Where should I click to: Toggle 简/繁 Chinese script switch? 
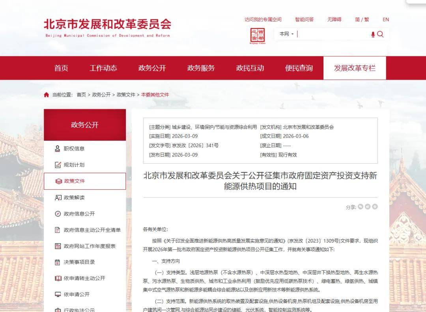point(362,19)
